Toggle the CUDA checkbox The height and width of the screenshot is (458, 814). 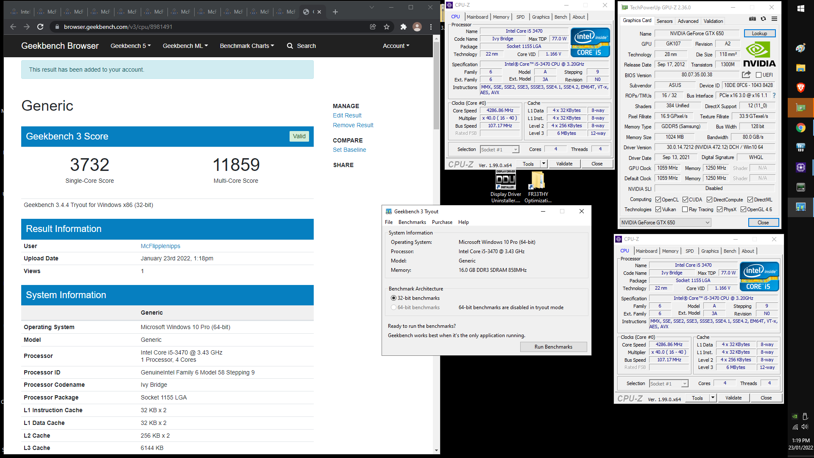tap(685, 200)
